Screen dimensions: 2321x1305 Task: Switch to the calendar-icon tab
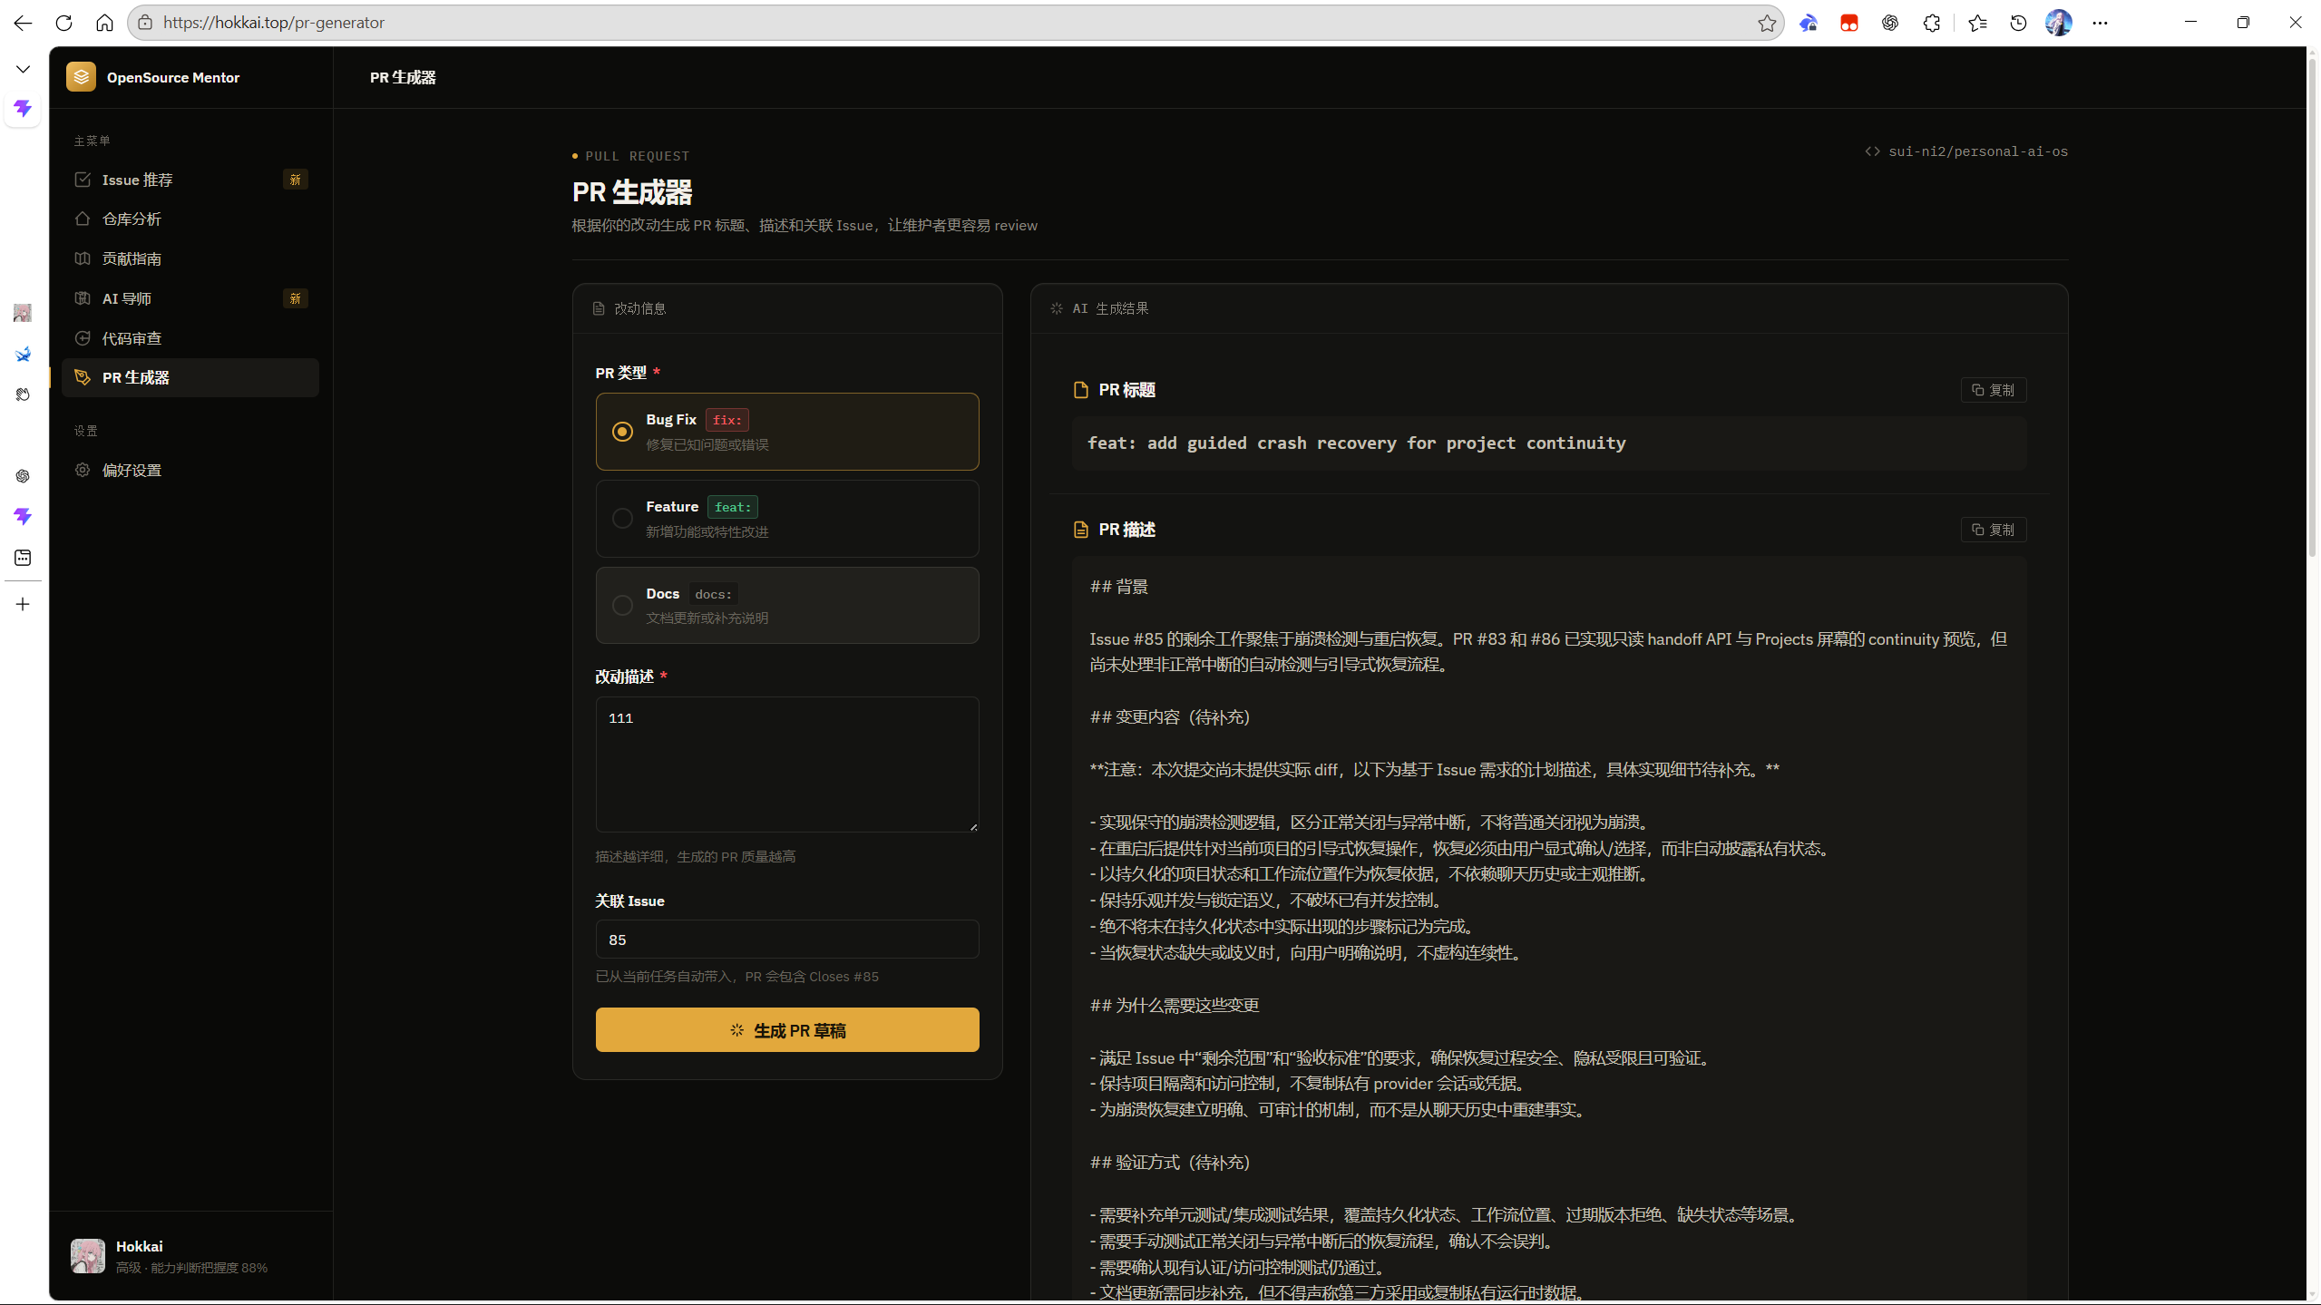click(x=23, y=558)
